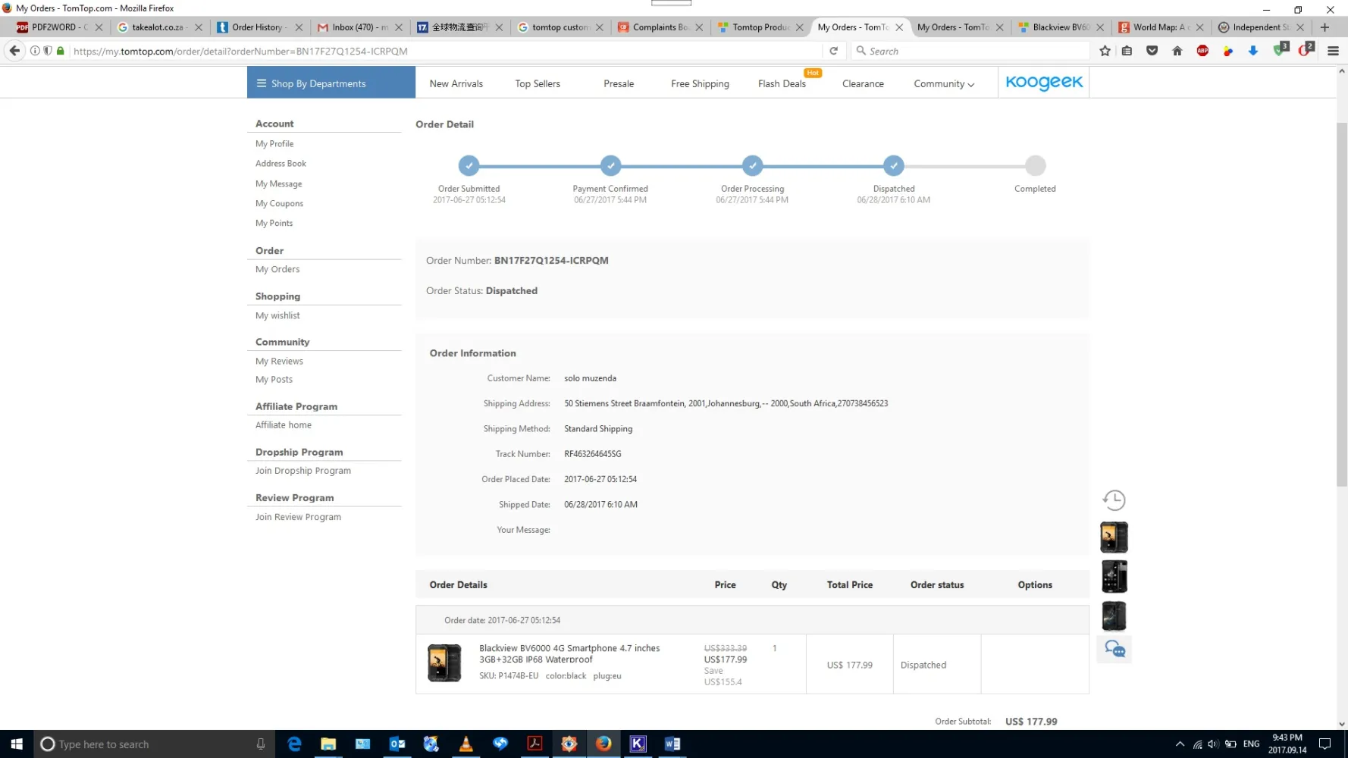The image size is (1348, 758).
Task: Open the Top Sellers page
Action: [x=538, y=84]
